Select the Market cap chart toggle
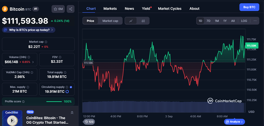The height and width of the screenshot is (126, 264). (x=110, y=21)
